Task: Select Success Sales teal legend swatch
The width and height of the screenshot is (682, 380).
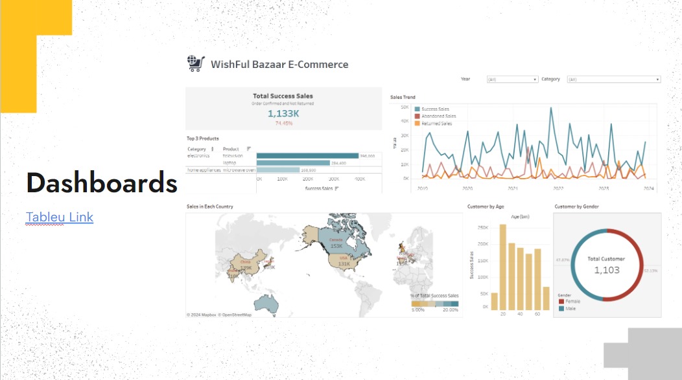Action: [417, 109]
